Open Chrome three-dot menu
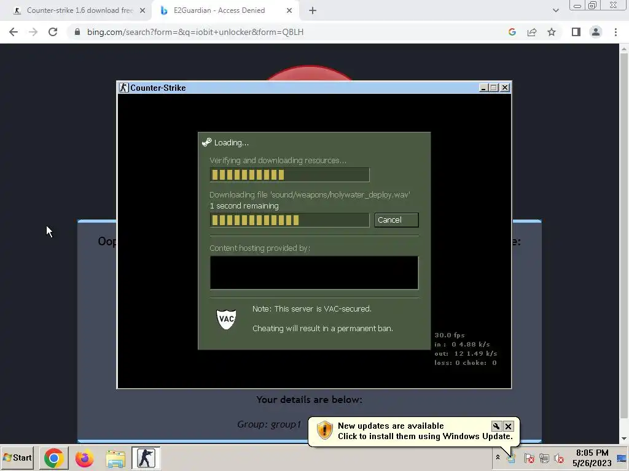629x471 pixels. tap(615, 32)
